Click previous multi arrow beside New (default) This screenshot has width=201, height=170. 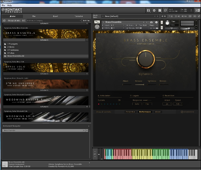point(155,16)
